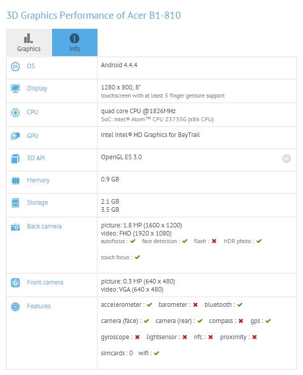Click the Features gear icon
The width and height of the screenshot is (303, 375).
(16, 306)
